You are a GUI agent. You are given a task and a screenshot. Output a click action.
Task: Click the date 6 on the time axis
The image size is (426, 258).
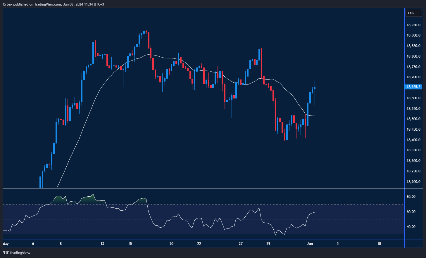[33, 244]
